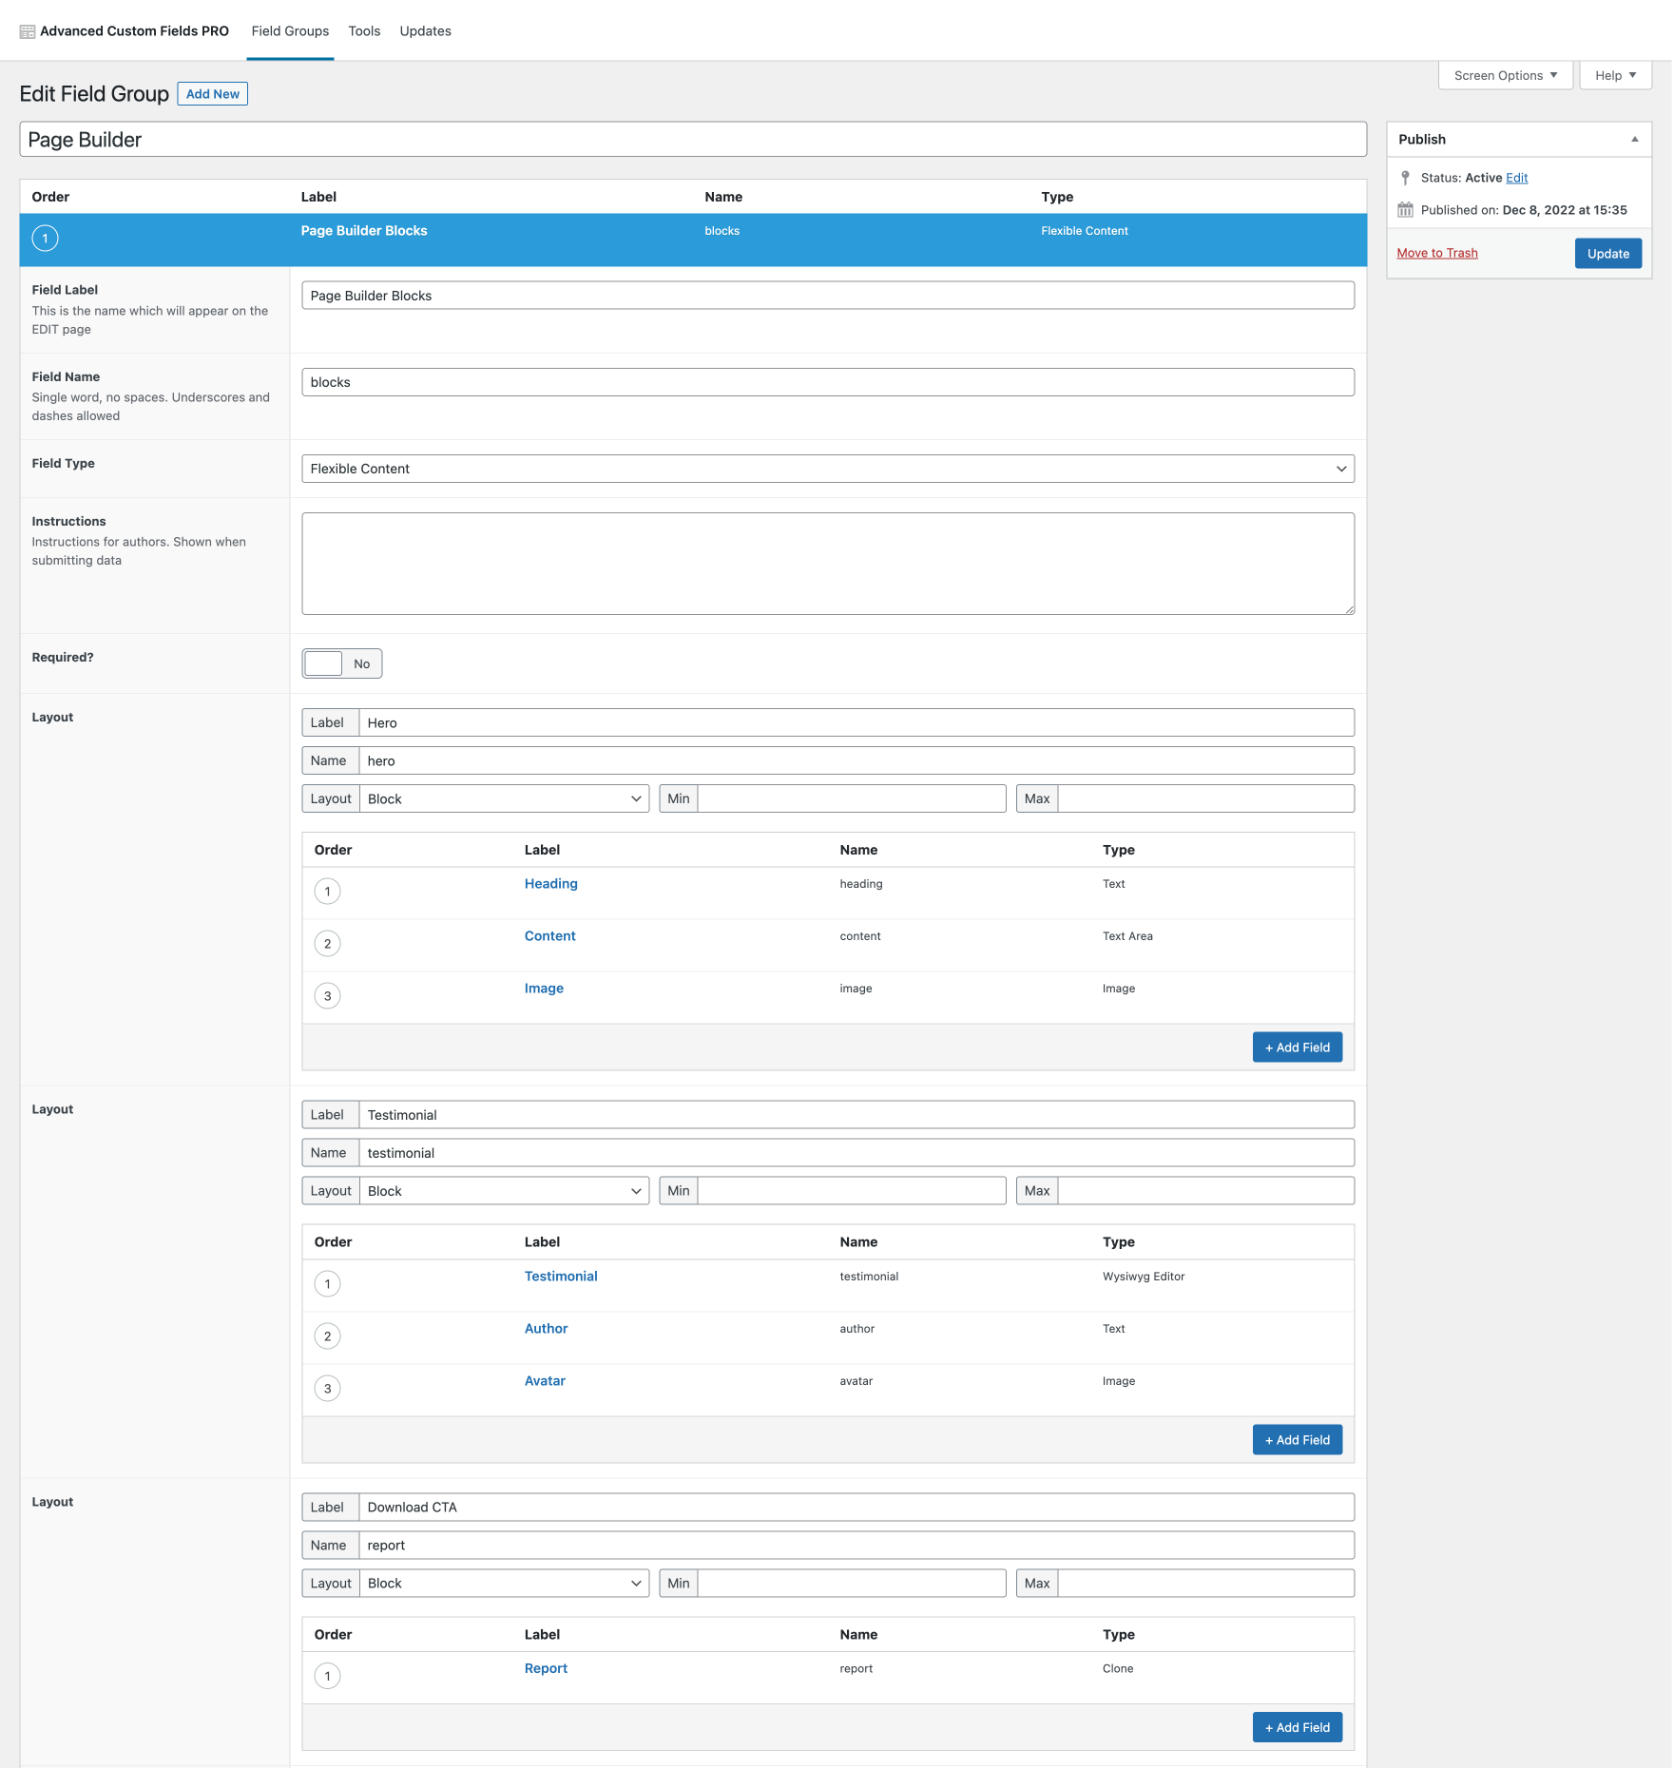Expand Screen Options panel
Viewport: 1674px width, 1768px height.
(1506, 75)
